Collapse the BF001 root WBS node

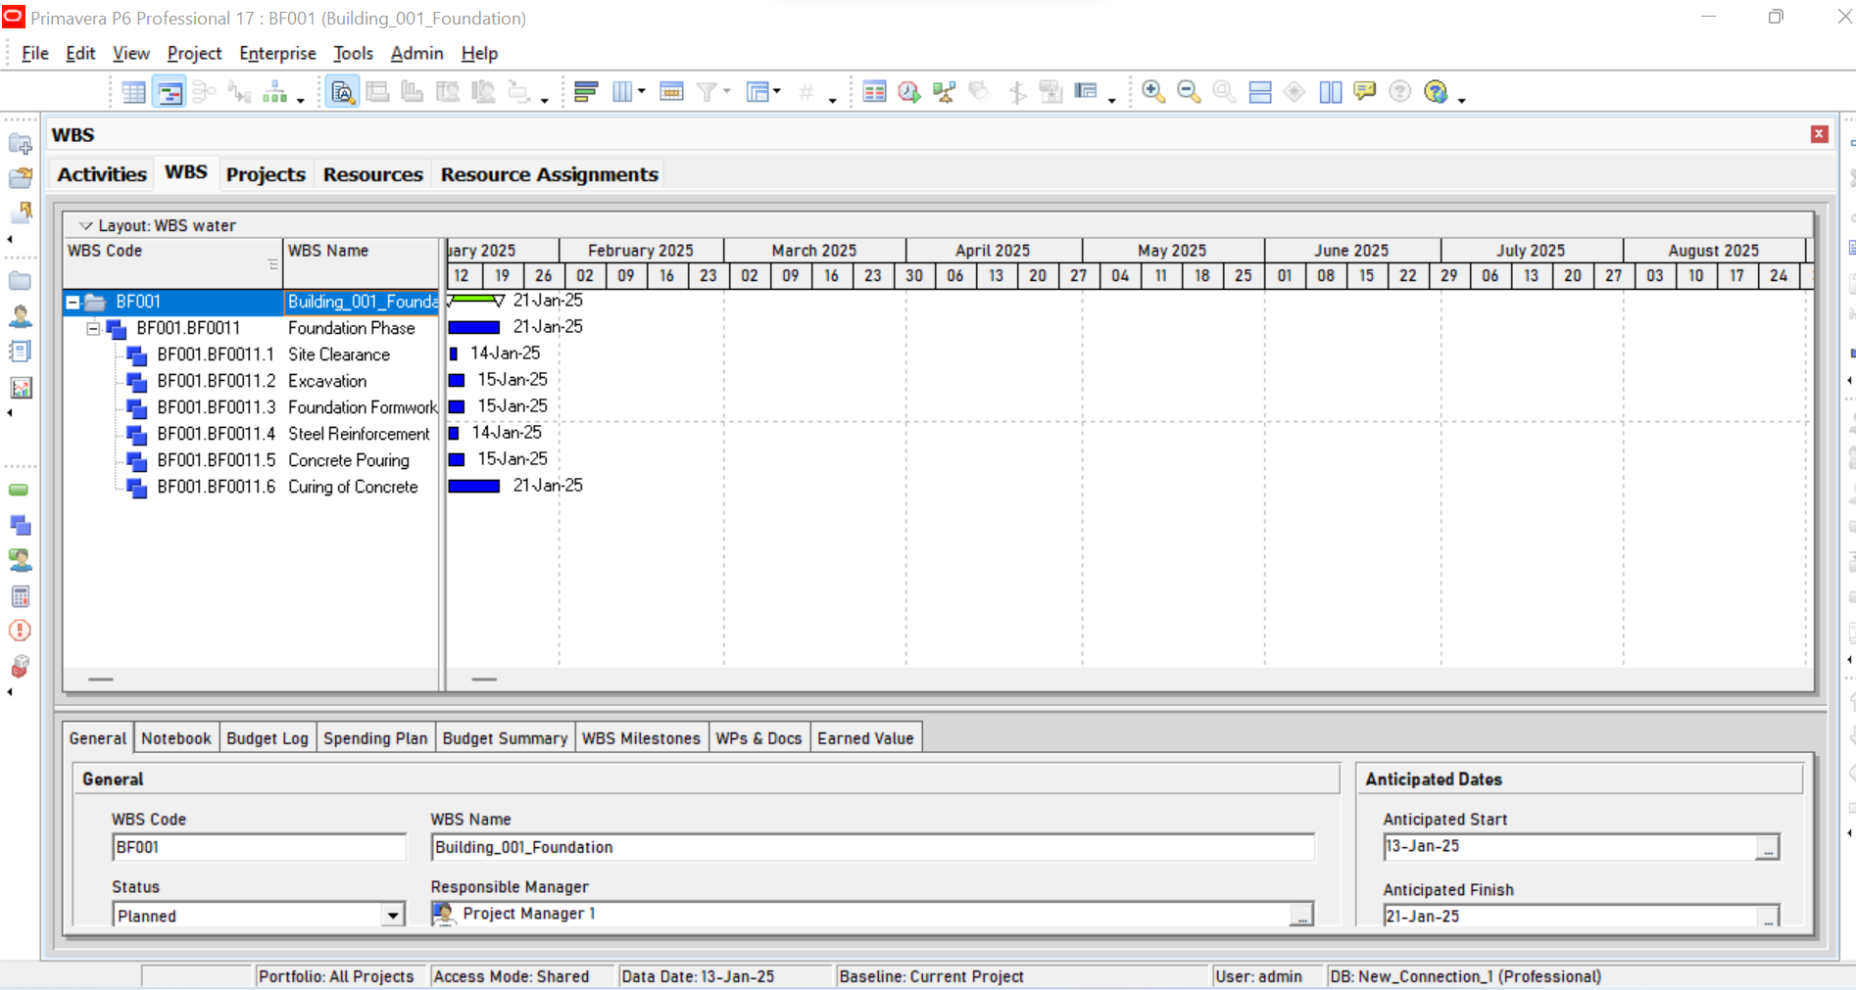click(73, 303)
